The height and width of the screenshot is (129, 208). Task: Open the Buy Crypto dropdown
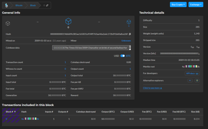tap(178, 5)
